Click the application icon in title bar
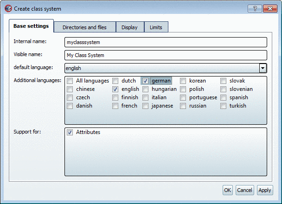The image size is (282, 204). [x=8, y=8]
